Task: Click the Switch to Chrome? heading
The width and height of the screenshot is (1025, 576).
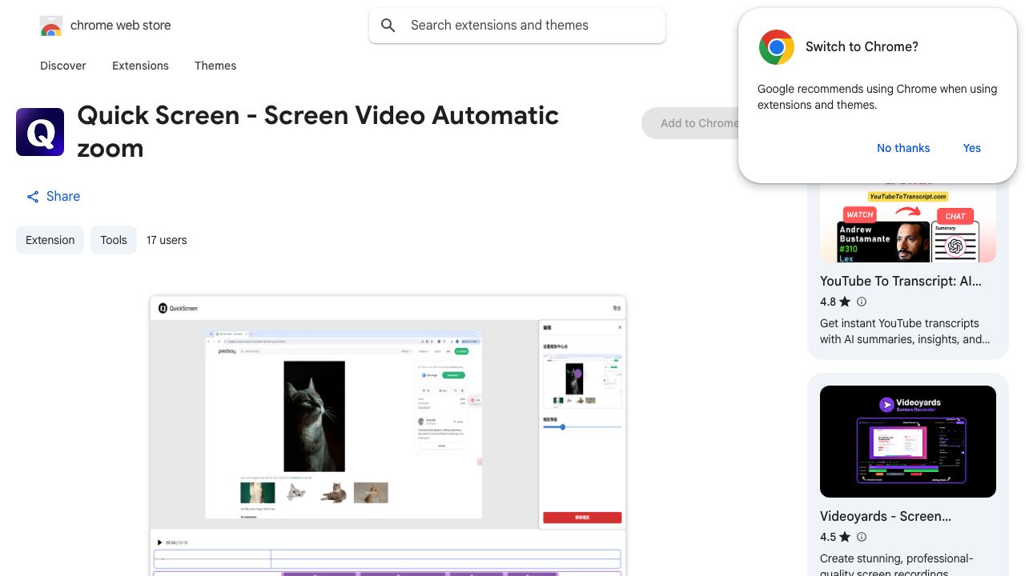Action: point(862,46)
